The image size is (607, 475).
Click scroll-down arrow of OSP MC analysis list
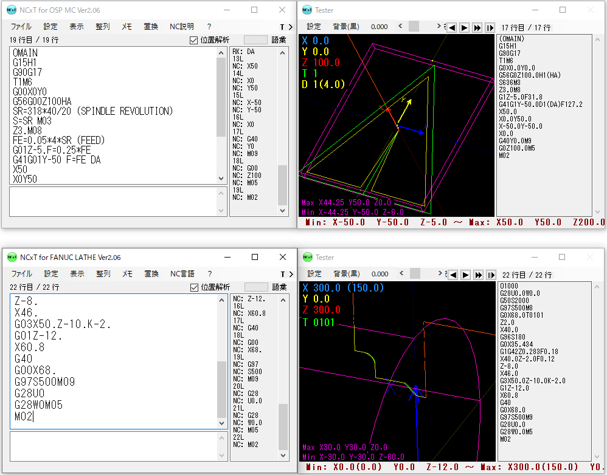click(283, 211)
